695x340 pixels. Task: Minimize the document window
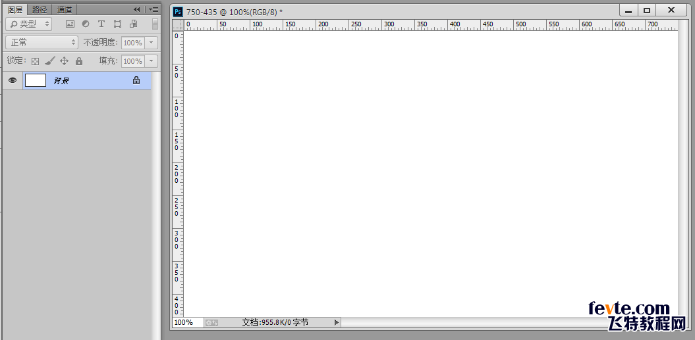628,10
